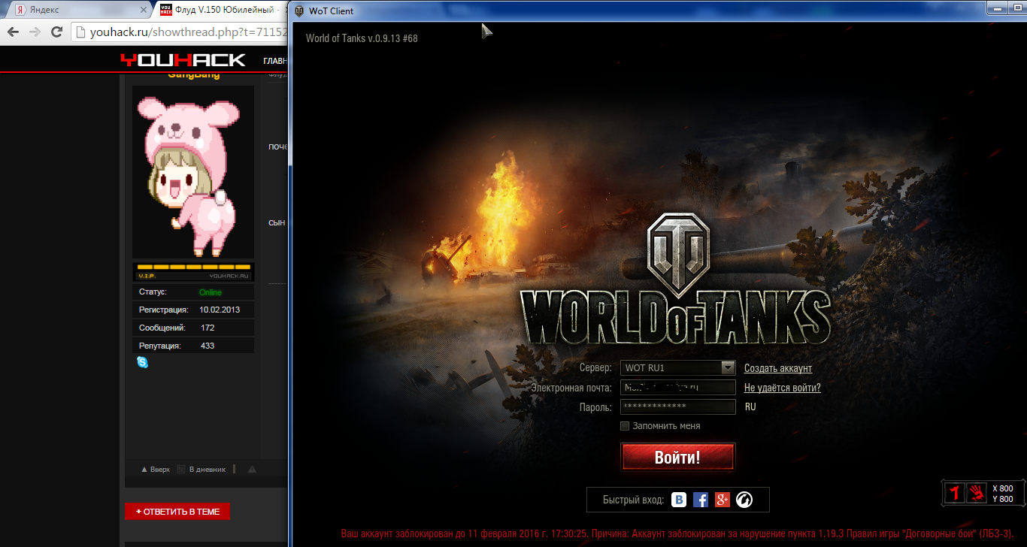Log in with Facebook quick login icon
This screenshot has height=547, width=1027.
pos(701,500)
